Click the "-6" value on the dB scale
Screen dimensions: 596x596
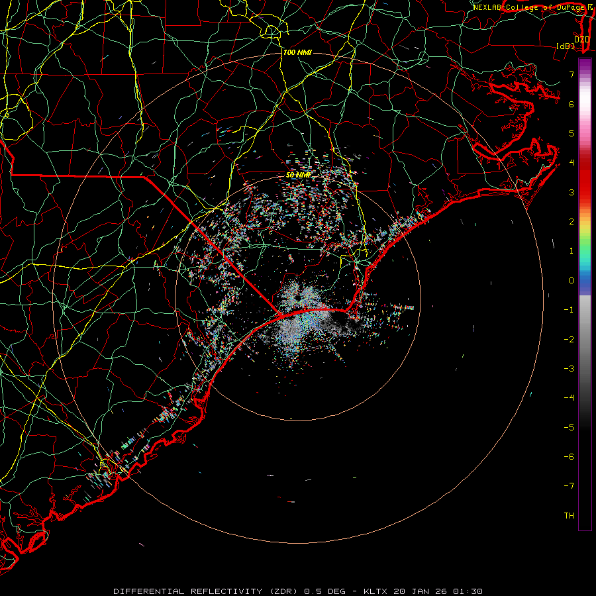569,457
